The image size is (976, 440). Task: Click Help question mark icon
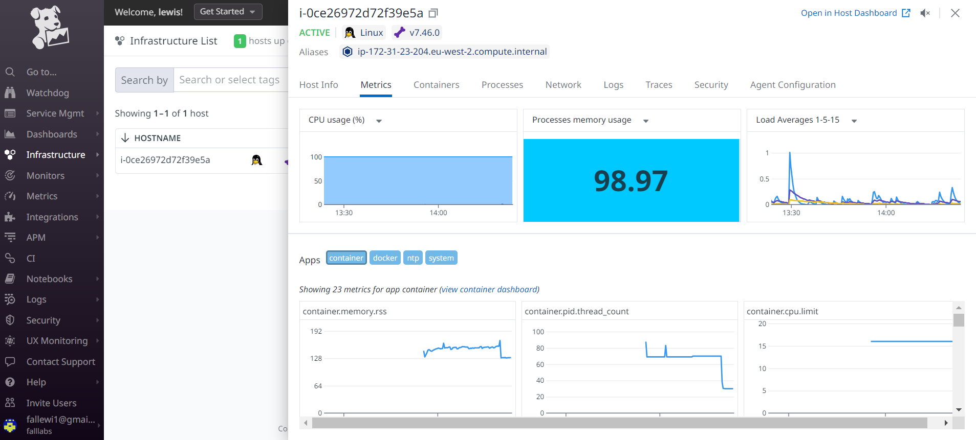tap(10, 382)
